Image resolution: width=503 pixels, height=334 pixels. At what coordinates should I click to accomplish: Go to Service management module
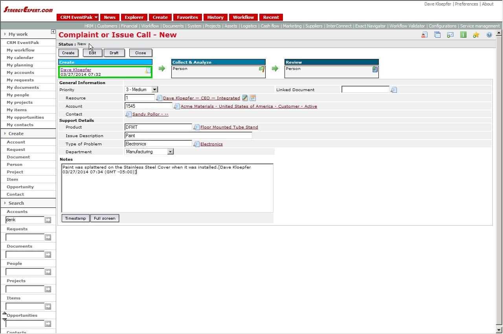coord(480,26)
